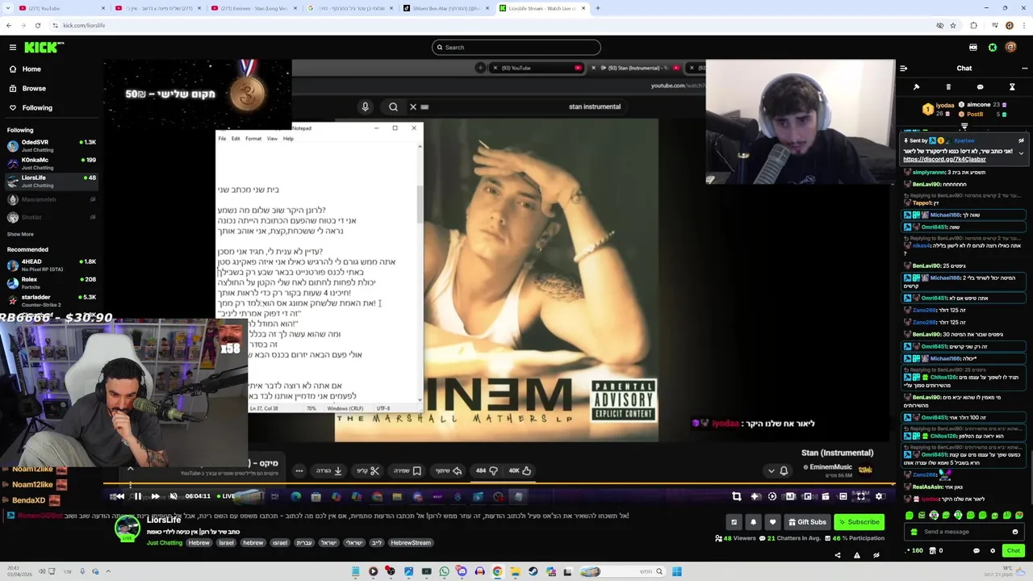Toggle notification bell for channel
The height and width of the screenshot is (581, 1033).
coord(753,522)
